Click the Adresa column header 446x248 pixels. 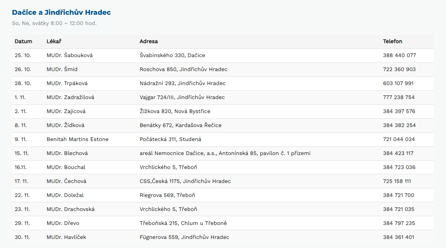149,42
